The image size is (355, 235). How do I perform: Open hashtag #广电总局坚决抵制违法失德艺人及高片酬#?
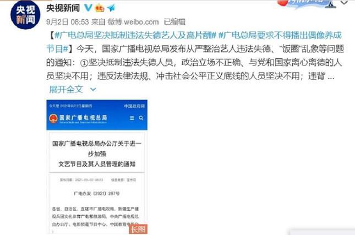tap(135, 35)
